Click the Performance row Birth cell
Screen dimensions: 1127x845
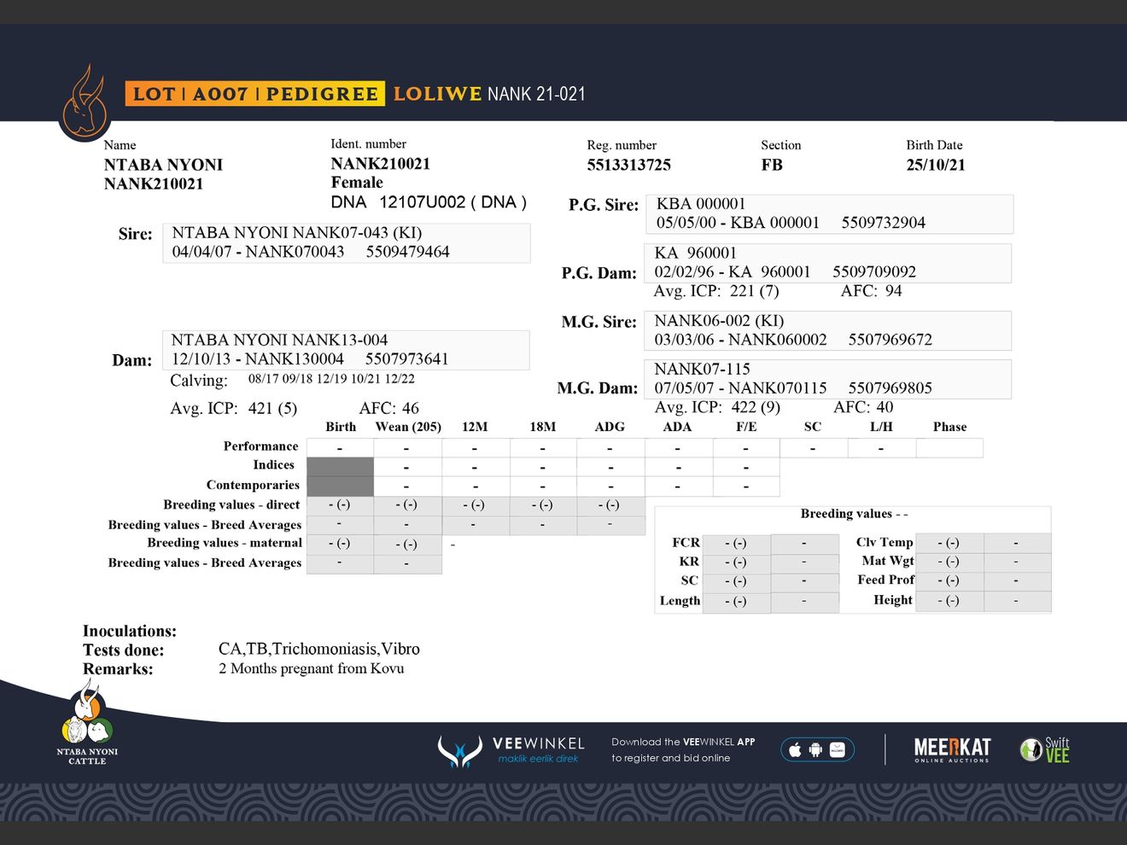(340, 448)
